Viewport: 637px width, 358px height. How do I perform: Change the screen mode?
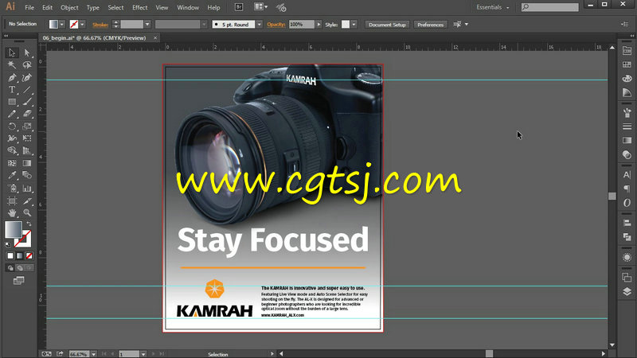[x=18, y=281]
